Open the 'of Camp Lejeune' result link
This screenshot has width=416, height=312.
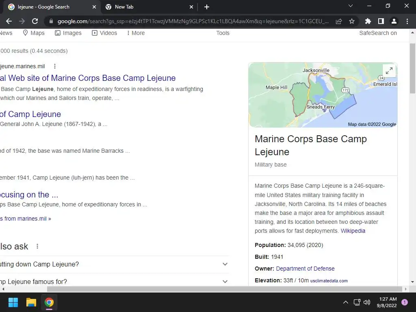point(30,114)
